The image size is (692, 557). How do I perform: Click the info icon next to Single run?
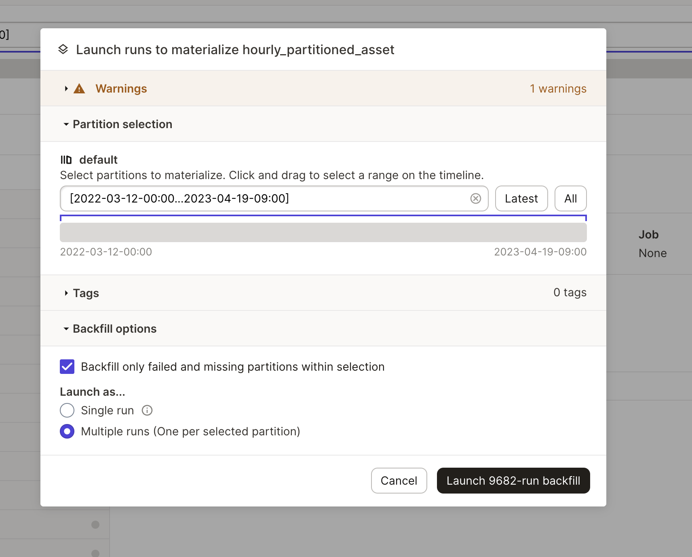147,410
